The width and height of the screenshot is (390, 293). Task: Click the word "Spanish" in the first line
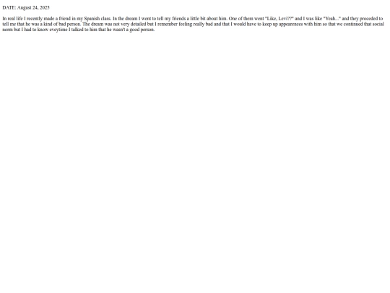pyautogui.click(x=92, y=19)
